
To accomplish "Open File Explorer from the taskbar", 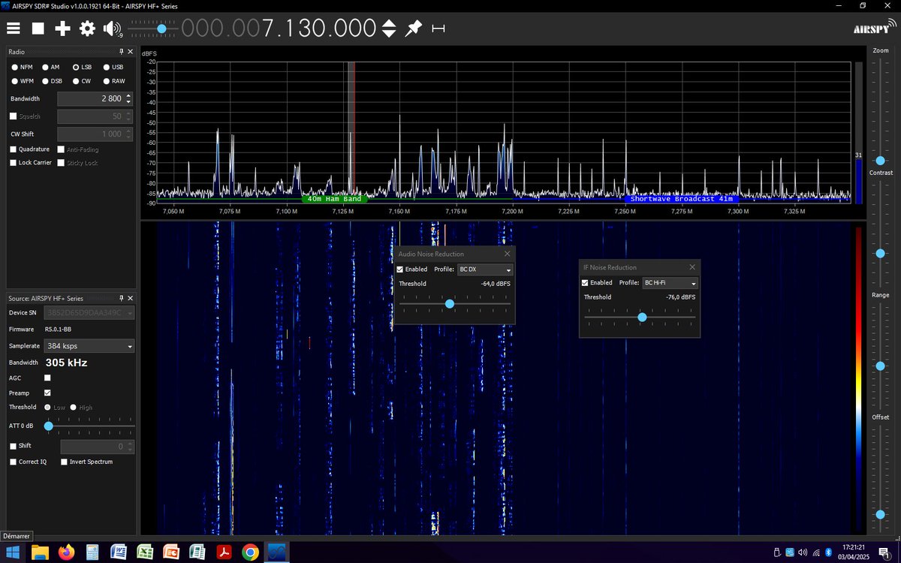I will [39, 552].
